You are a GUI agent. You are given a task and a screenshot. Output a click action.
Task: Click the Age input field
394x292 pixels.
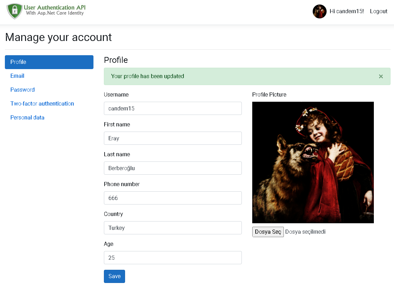point(173,258)
